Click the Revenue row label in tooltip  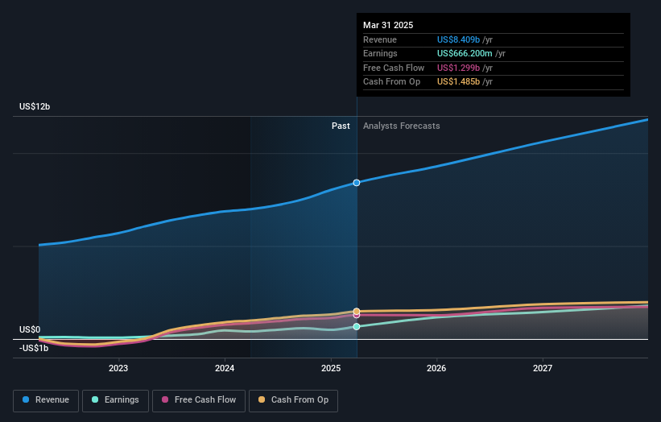point(380,39)
